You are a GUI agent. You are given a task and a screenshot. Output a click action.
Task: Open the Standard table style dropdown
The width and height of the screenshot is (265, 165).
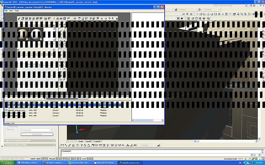click(187, 10)
